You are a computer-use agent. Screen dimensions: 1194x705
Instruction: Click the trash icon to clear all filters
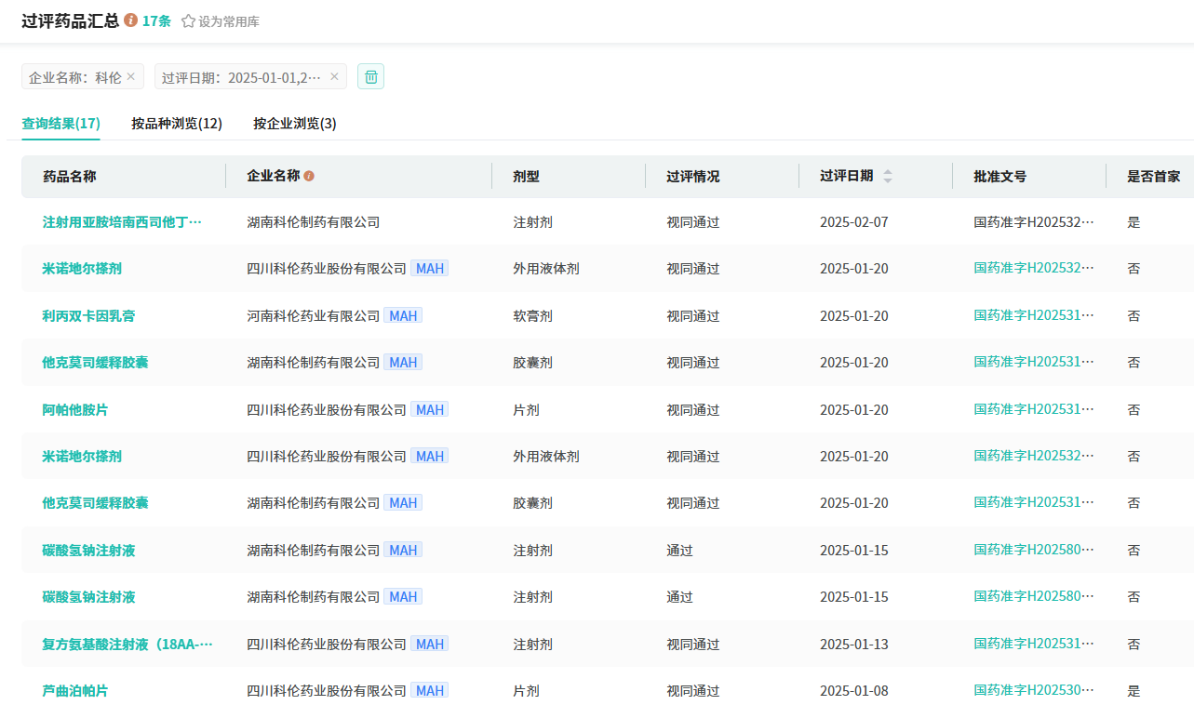tap(371, 76)
